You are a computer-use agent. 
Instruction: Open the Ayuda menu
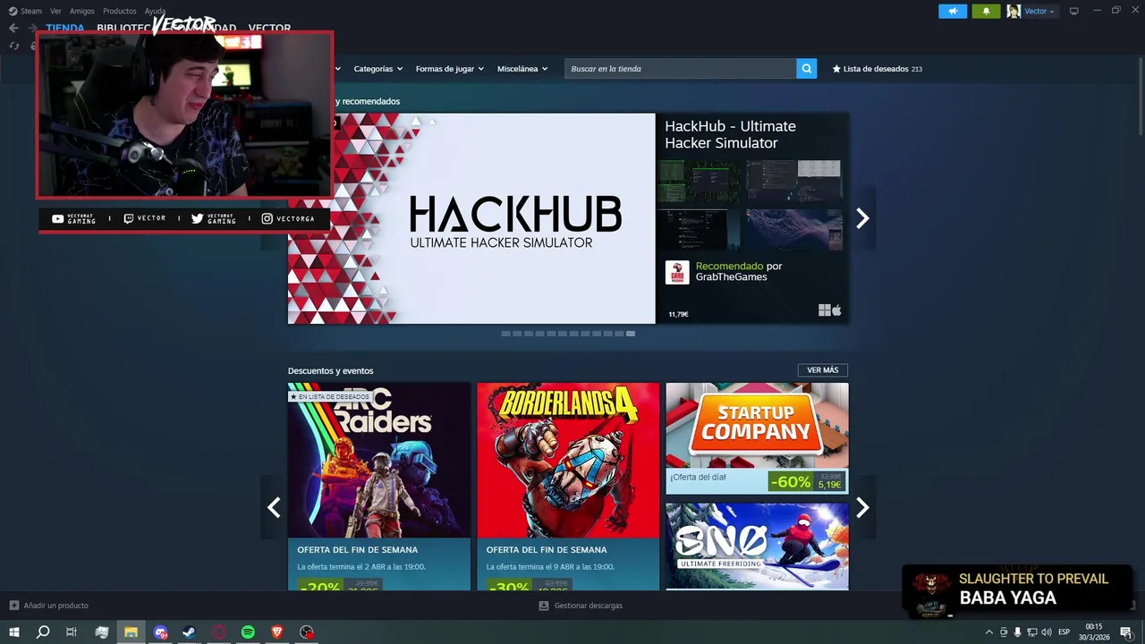click(155, 11)
